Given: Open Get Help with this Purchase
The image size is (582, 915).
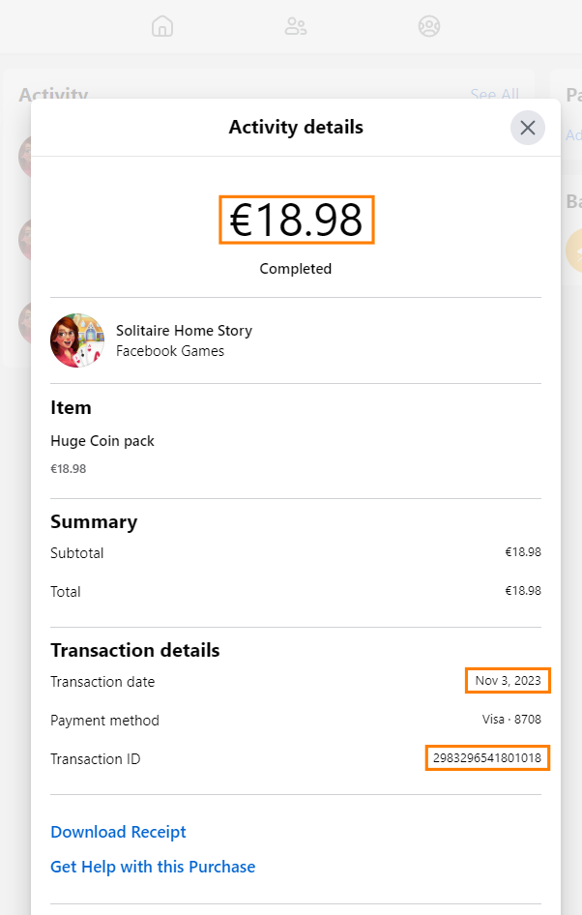Looking at the screenshot, I should click(x=153, y=867).
